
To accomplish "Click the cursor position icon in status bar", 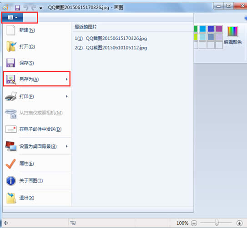I will [6, 223].
